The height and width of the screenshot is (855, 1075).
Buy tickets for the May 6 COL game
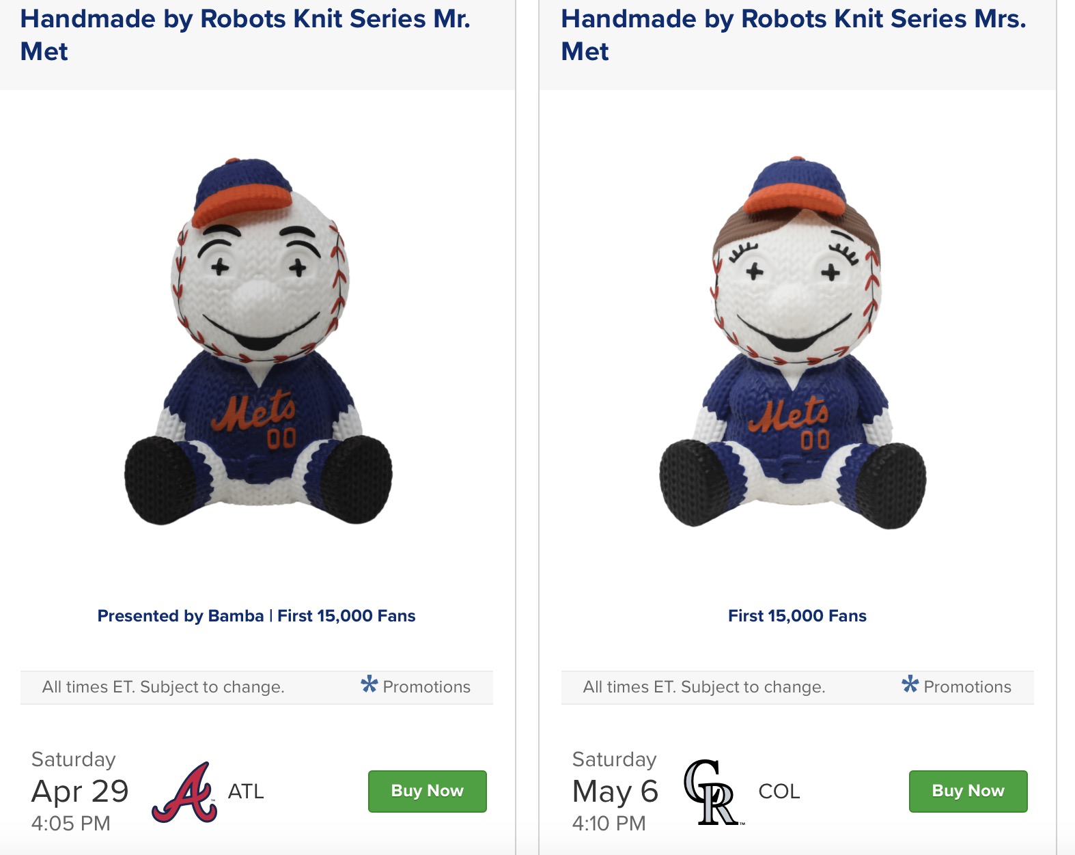[x=968, y=791]
